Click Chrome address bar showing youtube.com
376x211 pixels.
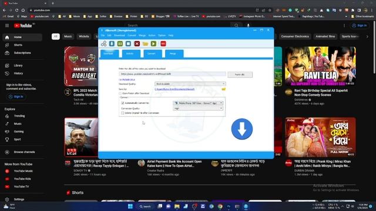pos(142,11)
